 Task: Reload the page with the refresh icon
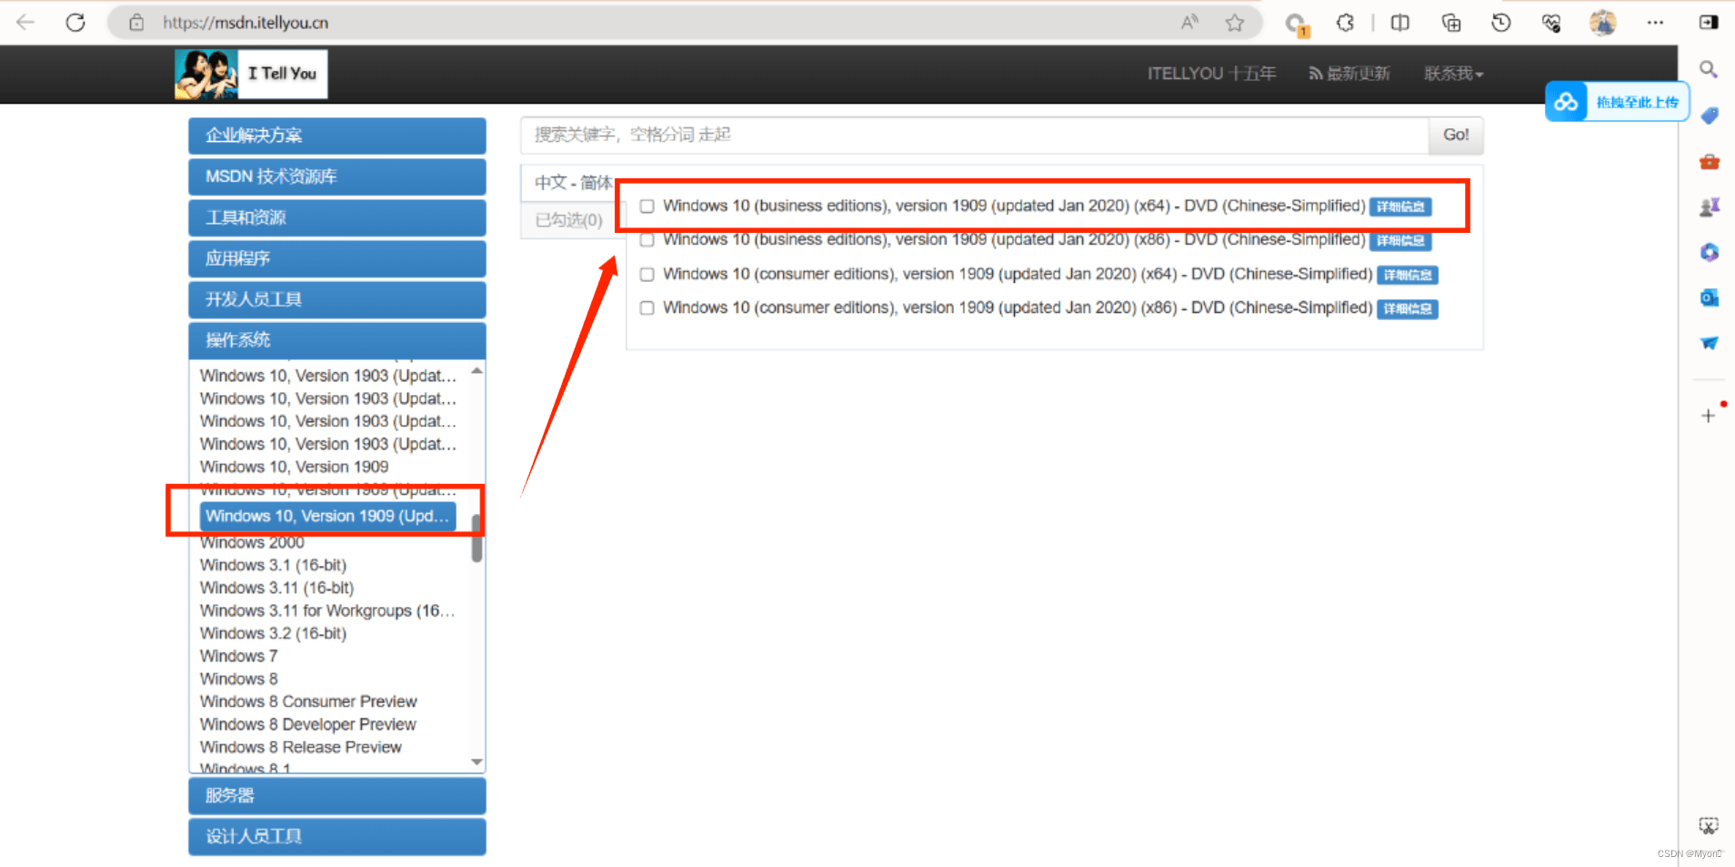pyautogui.click(x=75, y=23)
